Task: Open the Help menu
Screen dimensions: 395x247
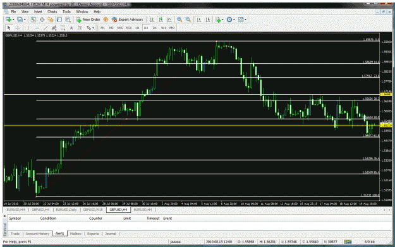Action: tap(97, 11)
